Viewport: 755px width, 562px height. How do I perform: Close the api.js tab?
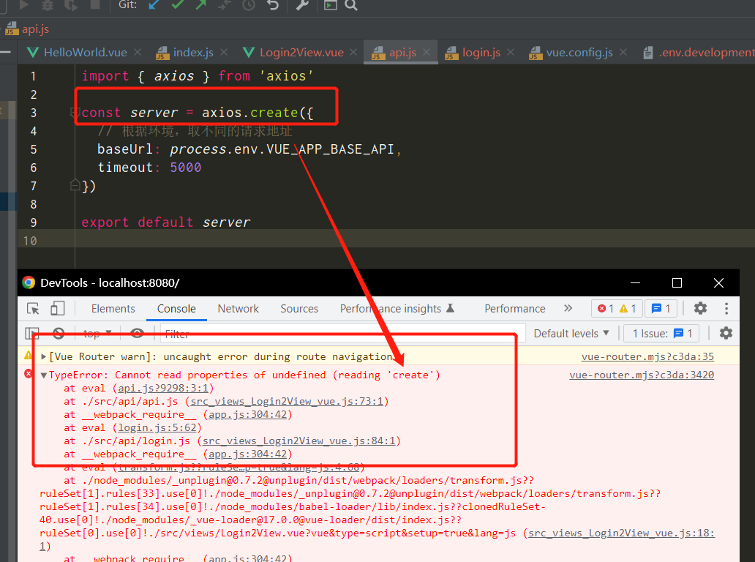[427, 52]
